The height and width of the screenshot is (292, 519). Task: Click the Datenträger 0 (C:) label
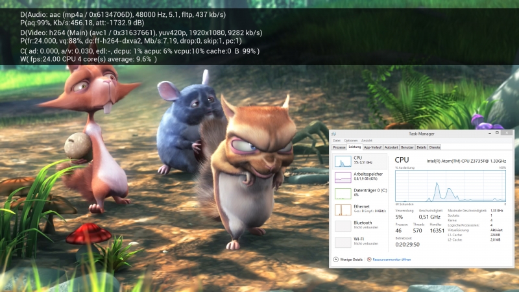370,190
